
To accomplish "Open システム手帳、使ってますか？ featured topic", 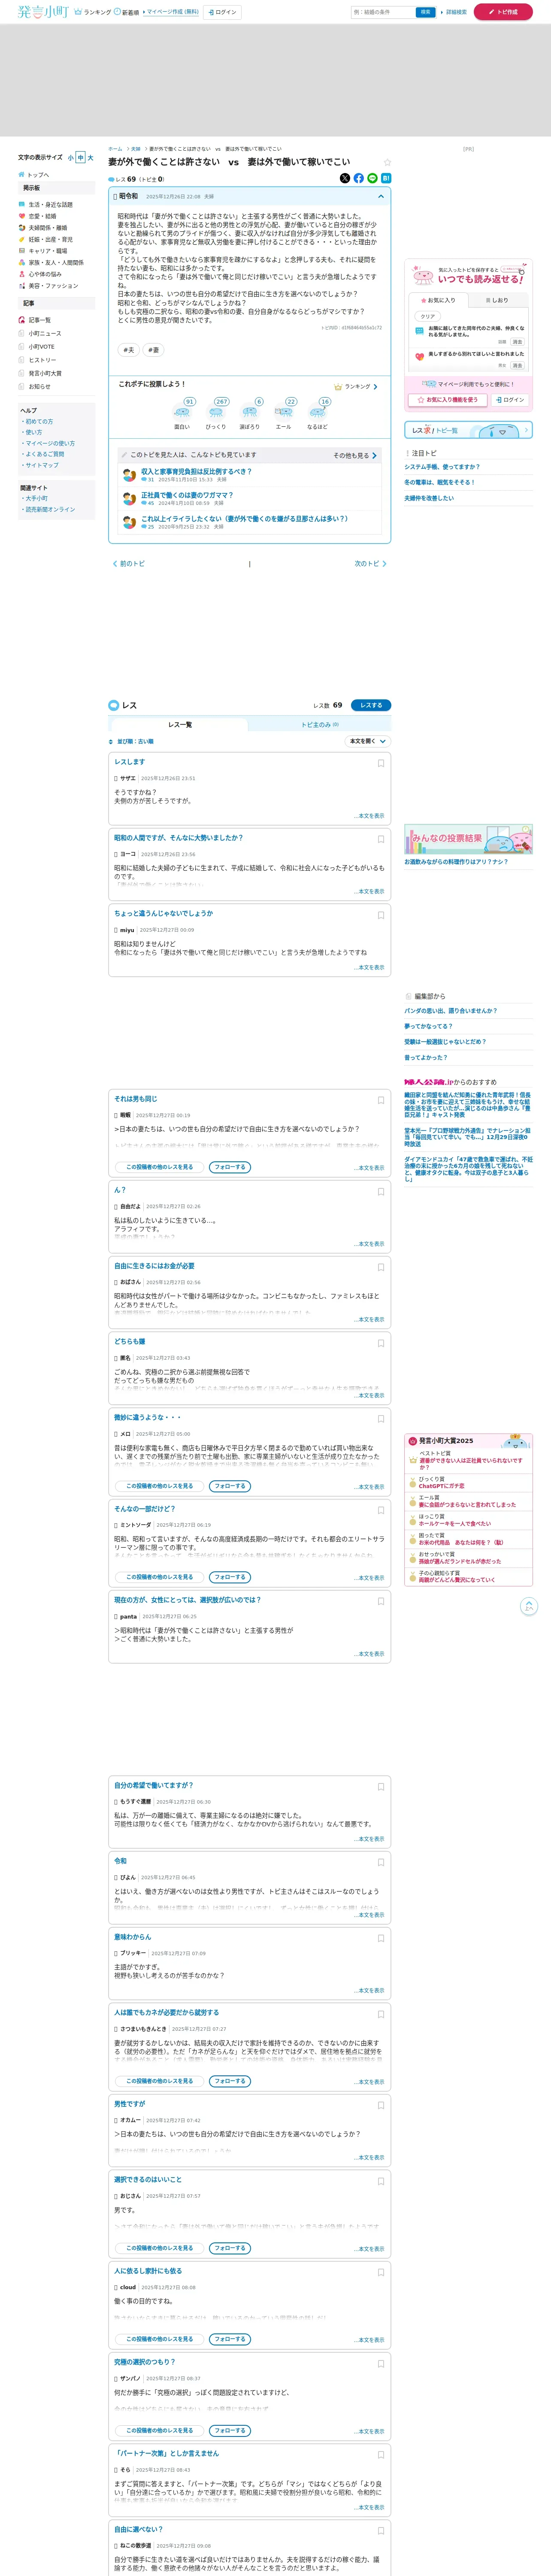I will pyautogui.click(x=442, y=467).
